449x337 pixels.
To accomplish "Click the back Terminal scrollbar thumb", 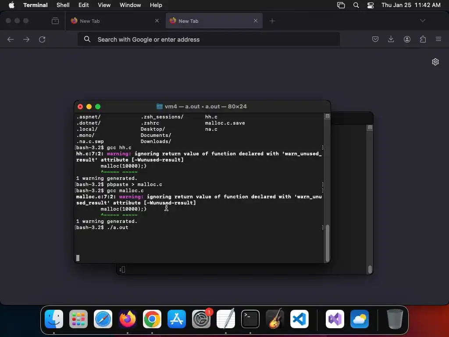I will point(370,269).
